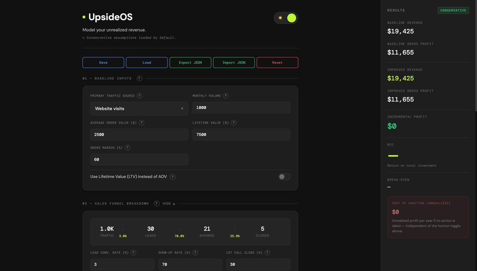Open help icon for Primary Traffic Source
The width and height of the screenshot is (477, 271).
coord(140,96)
